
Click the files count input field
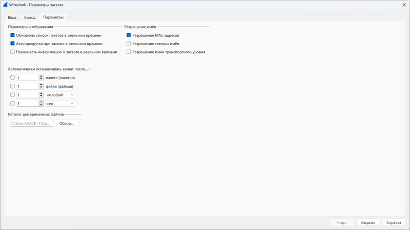pos(28,86)
